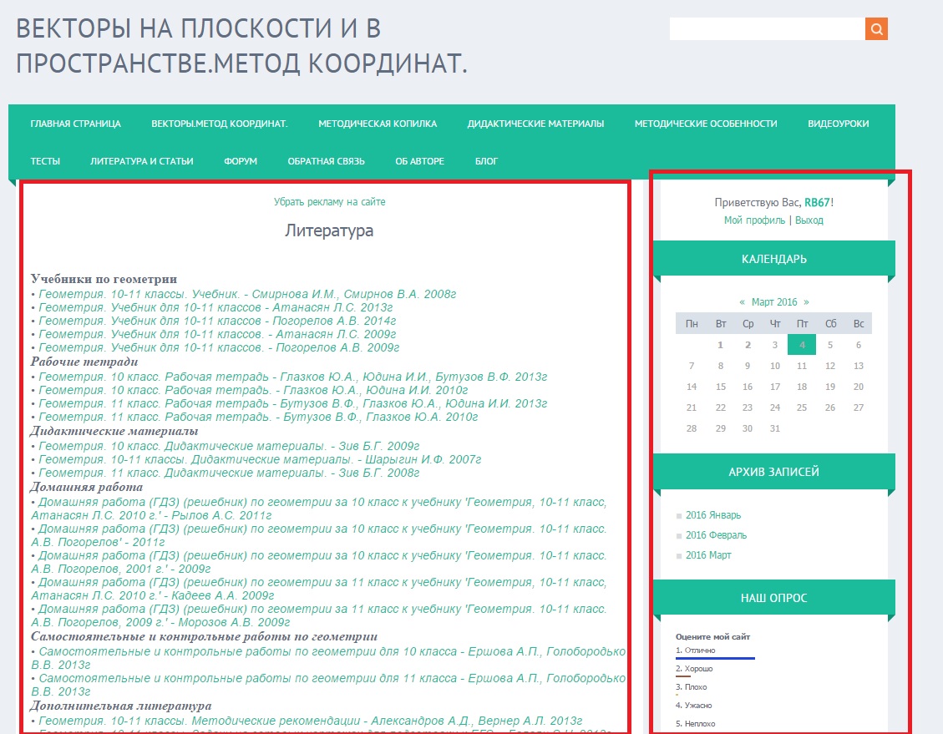
Task: Open the БЛОГ menu item
Action: pyautogui.click(x=487, y=161)
